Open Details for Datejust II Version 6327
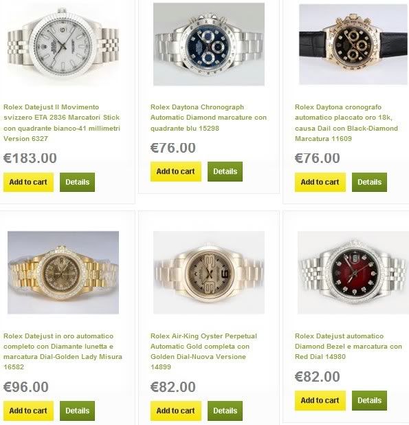This screenshot has width=409, height=425. 77,182
